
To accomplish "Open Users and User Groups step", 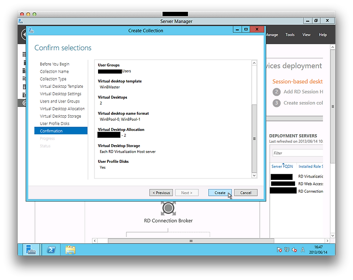I will point(60,101).
